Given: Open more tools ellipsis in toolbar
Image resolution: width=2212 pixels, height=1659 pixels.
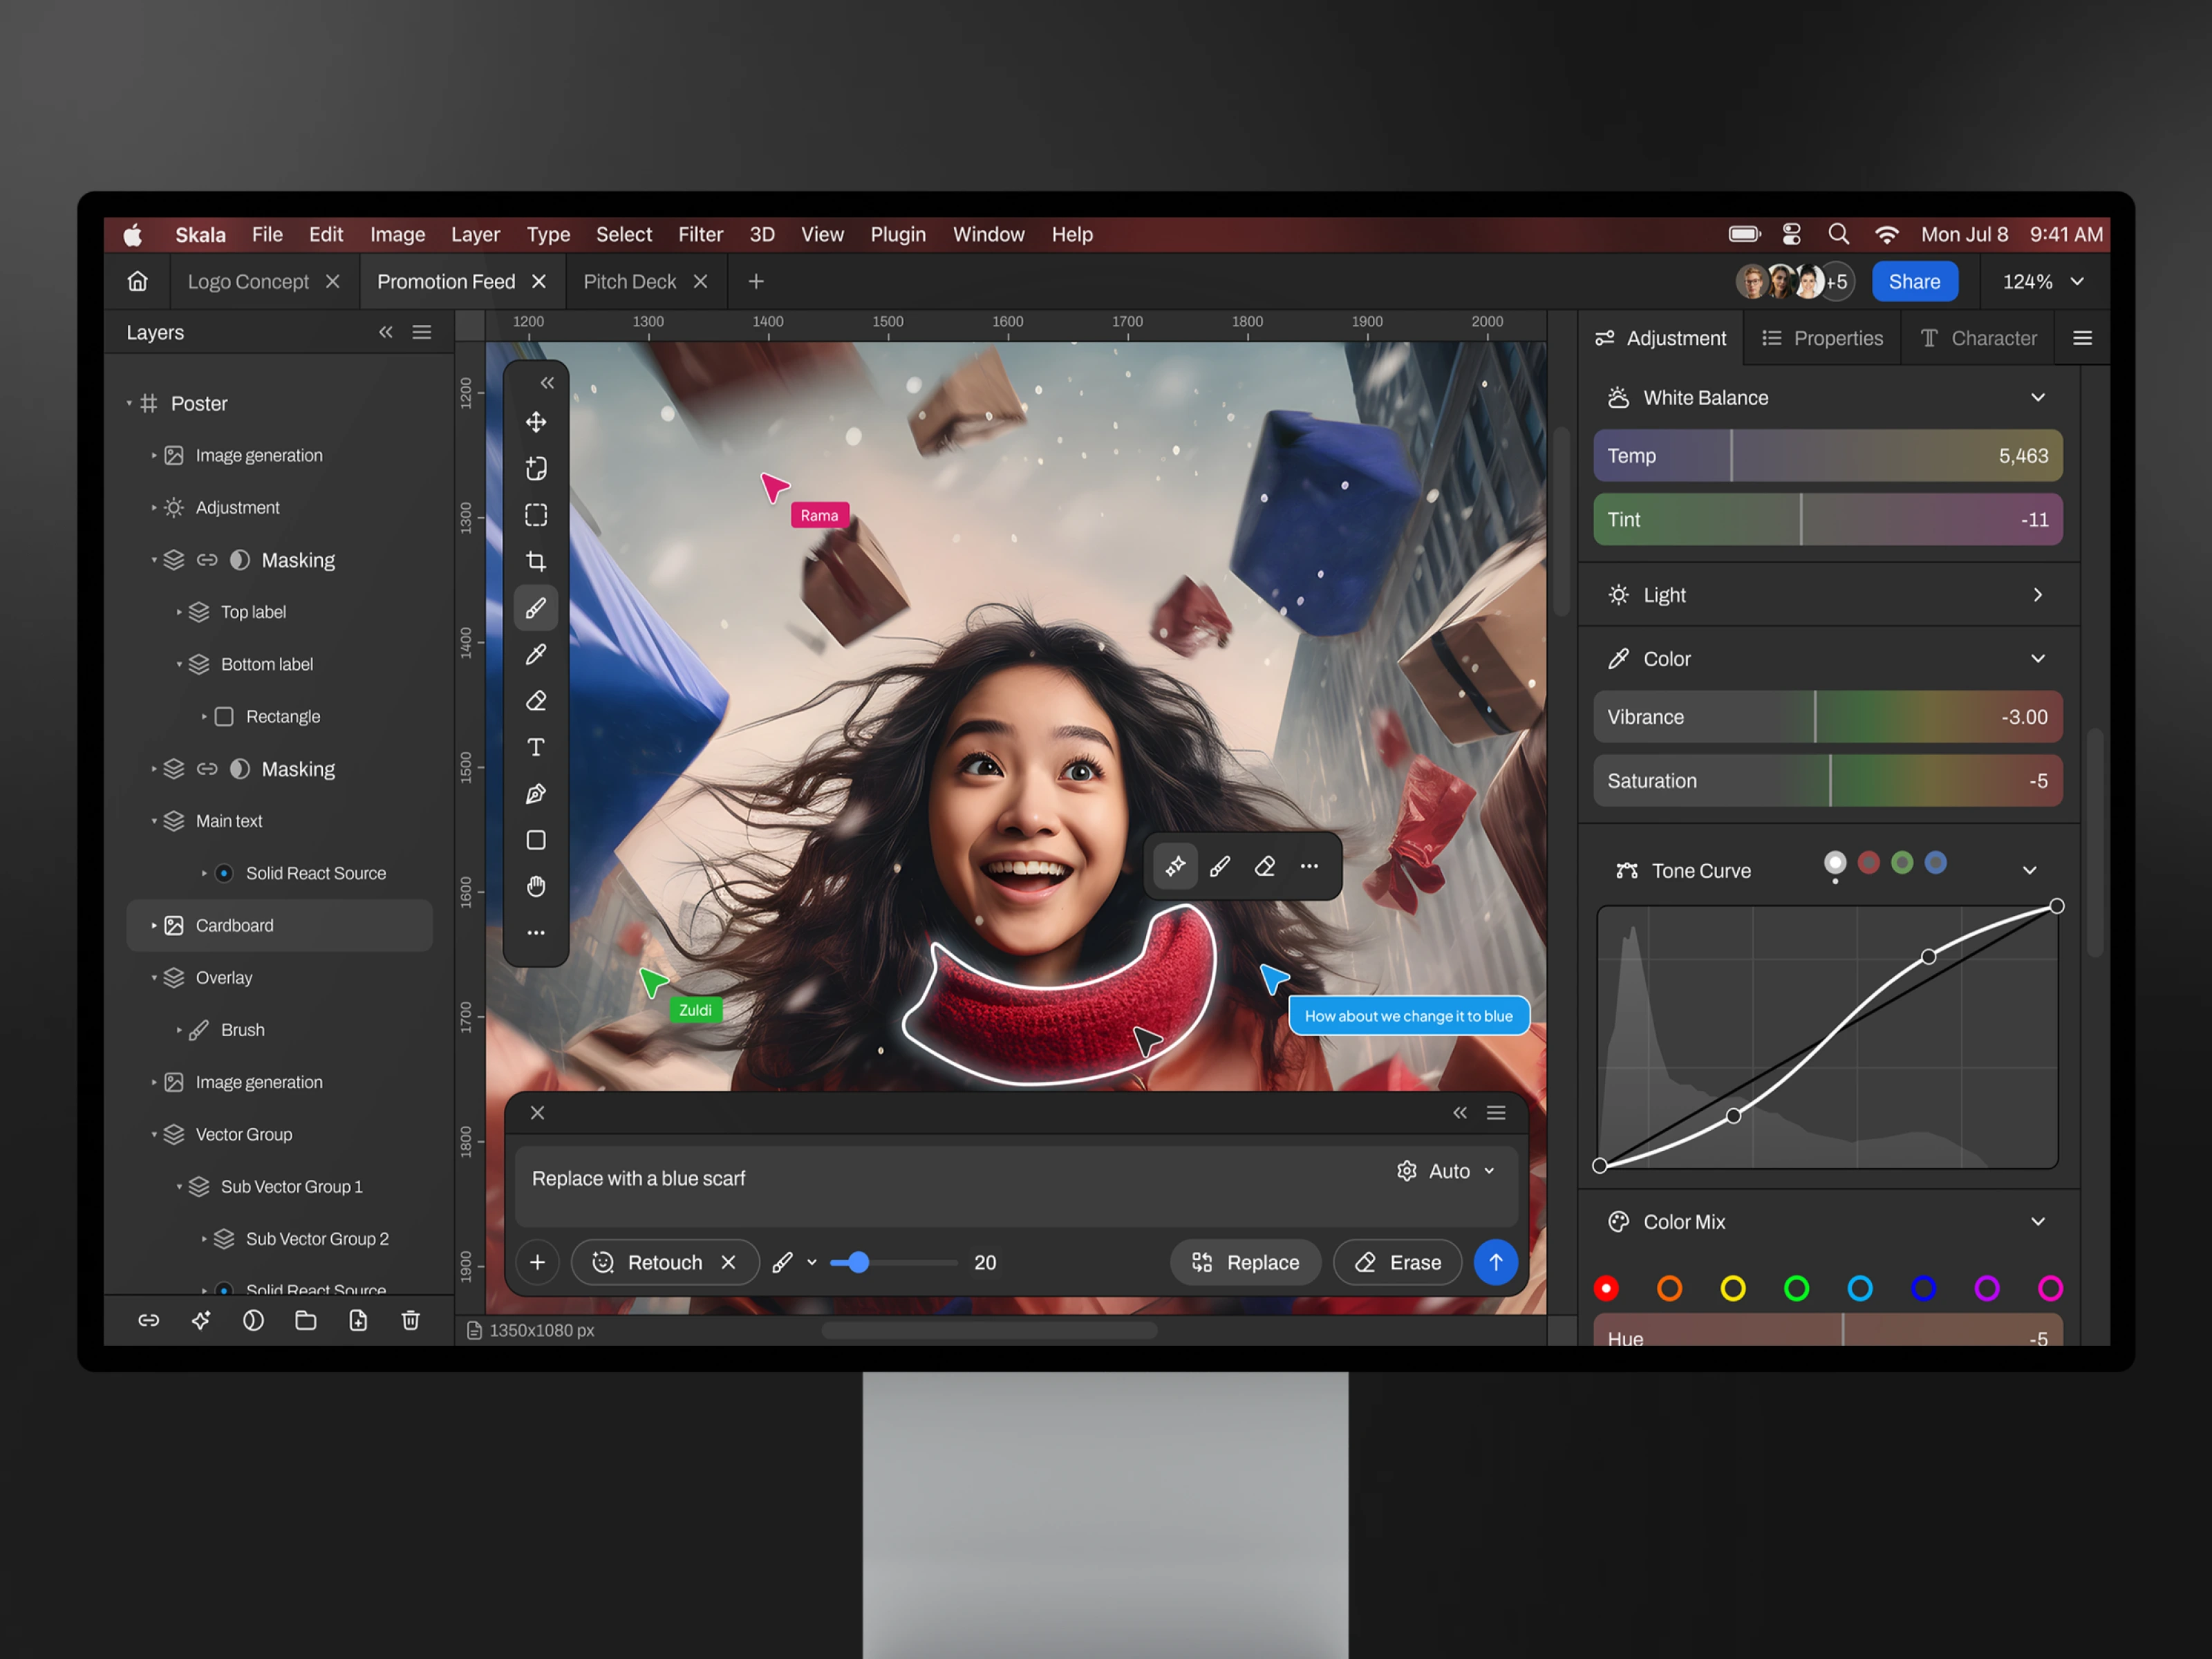Looking at the screenshot, I should [536, 933].
